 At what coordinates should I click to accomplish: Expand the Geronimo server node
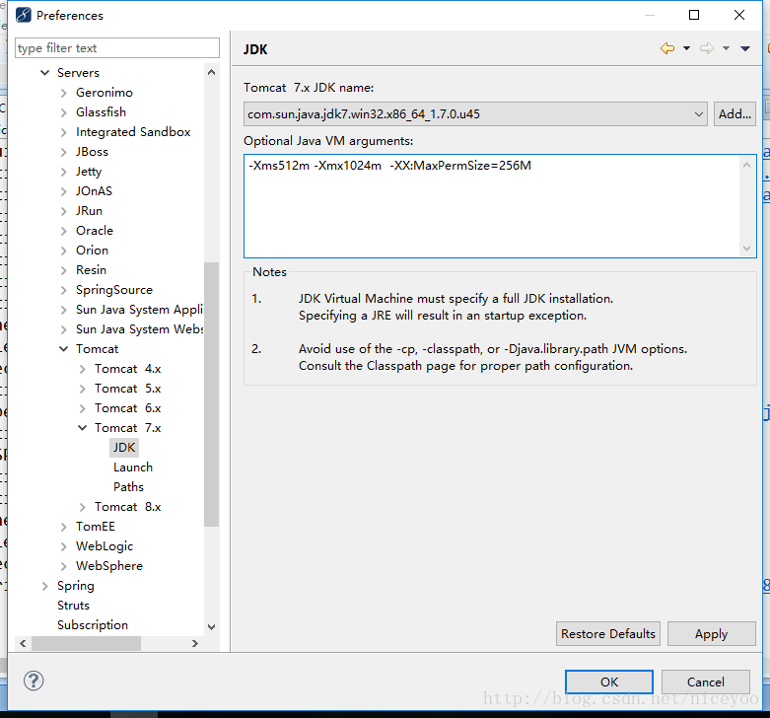(63, 93)
